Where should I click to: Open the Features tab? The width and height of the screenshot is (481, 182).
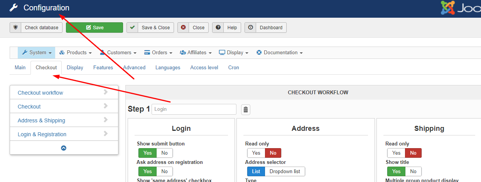(x=103, y=67)
